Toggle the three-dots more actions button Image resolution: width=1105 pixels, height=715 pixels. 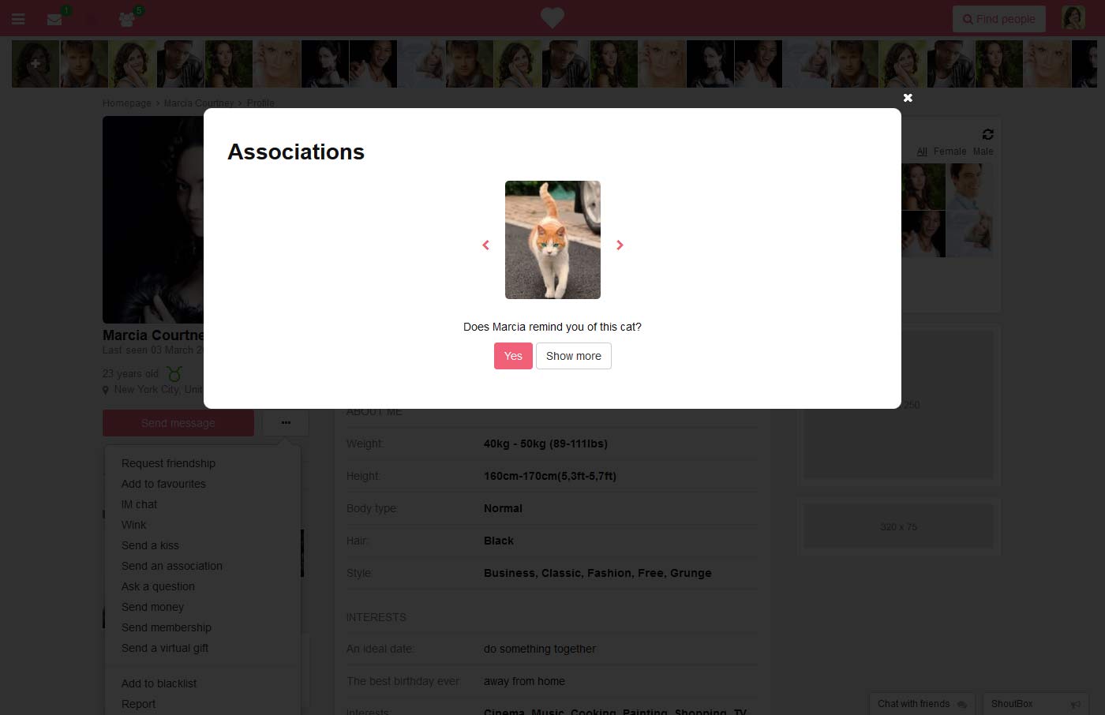pyautogui.click(x=286, y=423)
